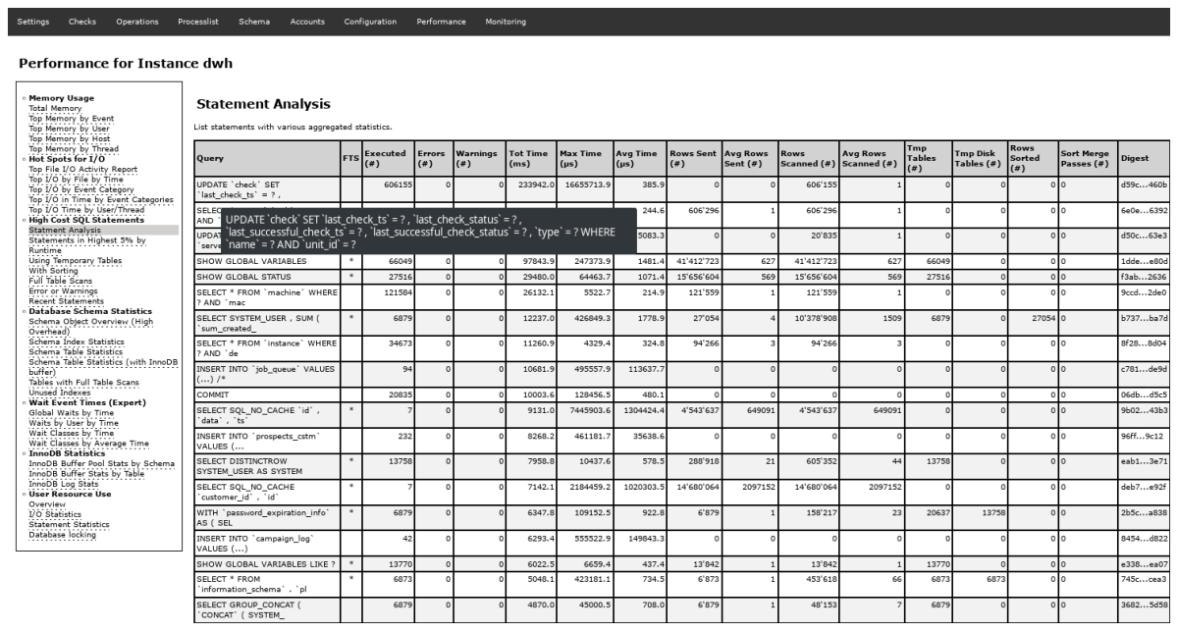Screen dimensions: 1178x631
Task: Open Top Memory by Host link
Action: [70, 138]
